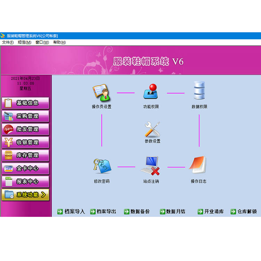Click the banner title 服装鞋帽系统 V6
This screenshot has height=261, width=261.
click(148, 61)
